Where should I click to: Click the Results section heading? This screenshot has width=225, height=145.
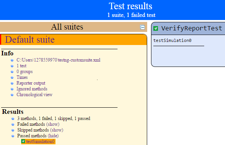point(13,112)
